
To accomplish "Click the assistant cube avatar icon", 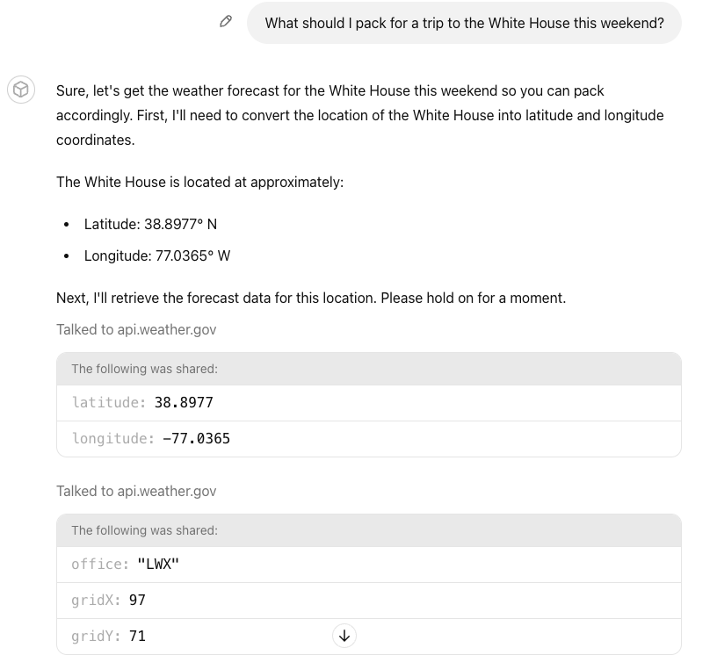I will coord(21,90).
